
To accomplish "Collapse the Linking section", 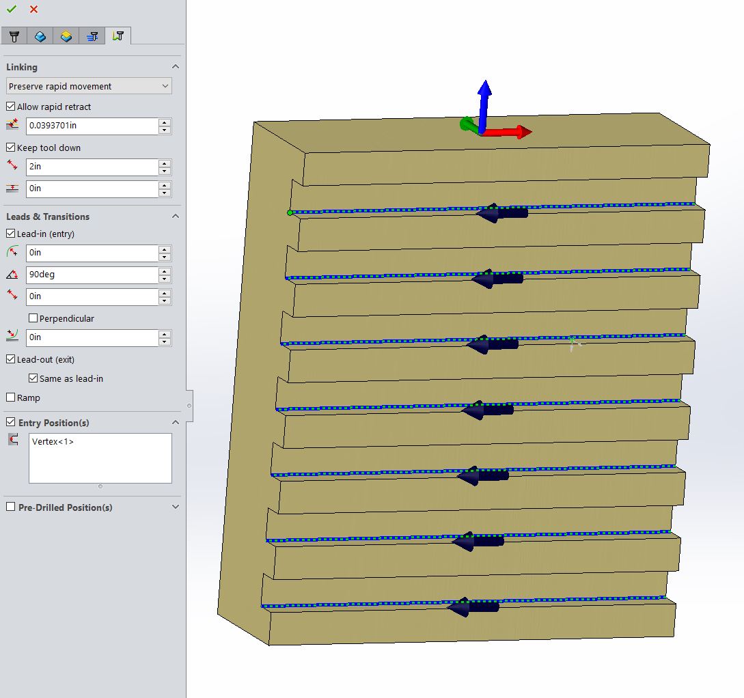I will 176,67.
